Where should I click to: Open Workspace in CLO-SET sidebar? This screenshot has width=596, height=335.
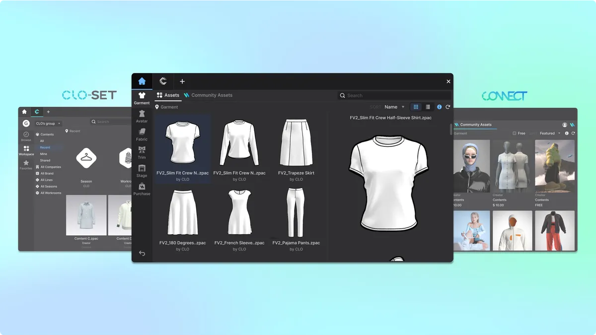point(26,150)
